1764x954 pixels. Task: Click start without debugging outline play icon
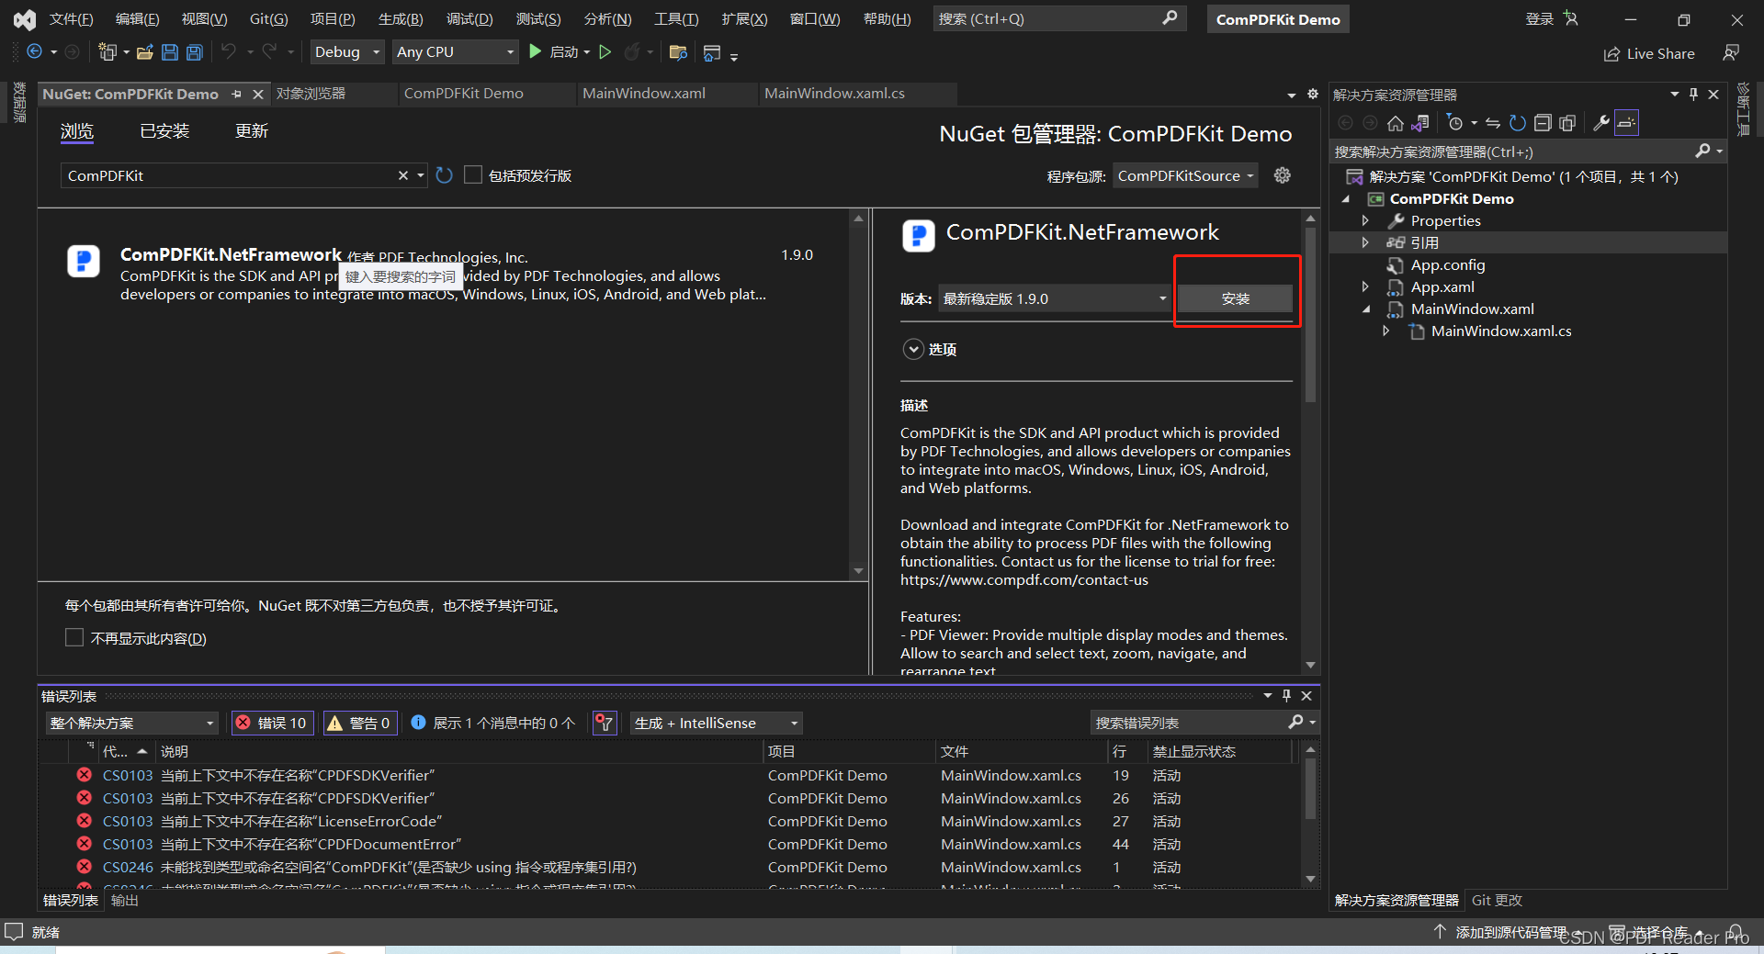[605, 52]
